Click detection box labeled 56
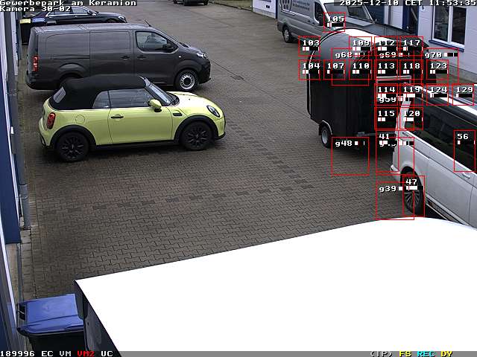477x357 pixels. click(x=464, y=151)
